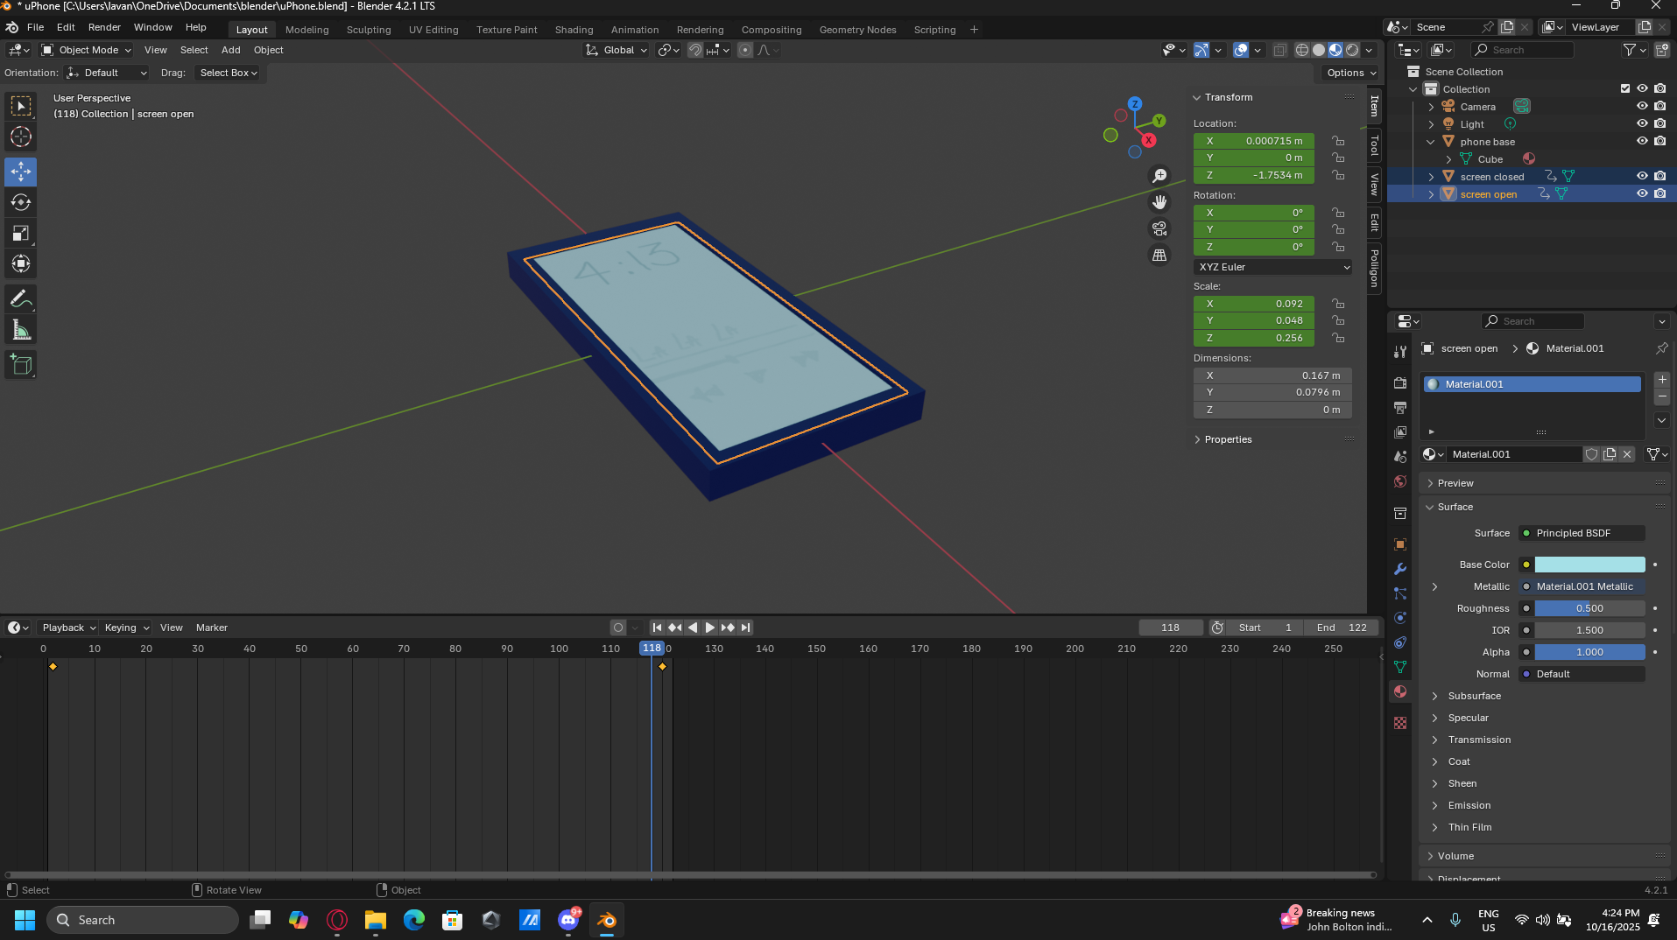The height and width of the screenshot is (940, 1677).
Task: Select the Scale tool
Action: (x=21, y=233)
